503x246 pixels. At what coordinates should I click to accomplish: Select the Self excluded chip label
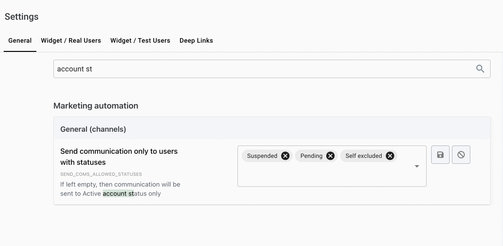click(364, 156)
